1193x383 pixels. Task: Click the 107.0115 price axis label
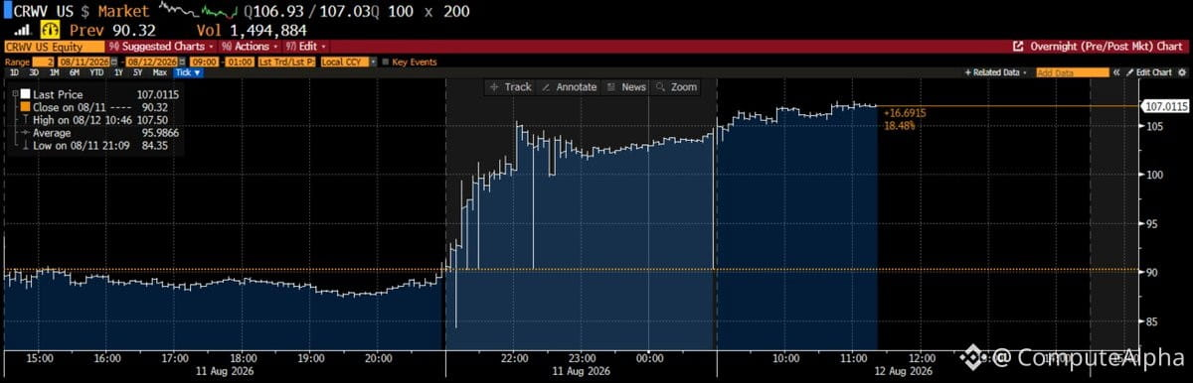[x=1166, y=105]
